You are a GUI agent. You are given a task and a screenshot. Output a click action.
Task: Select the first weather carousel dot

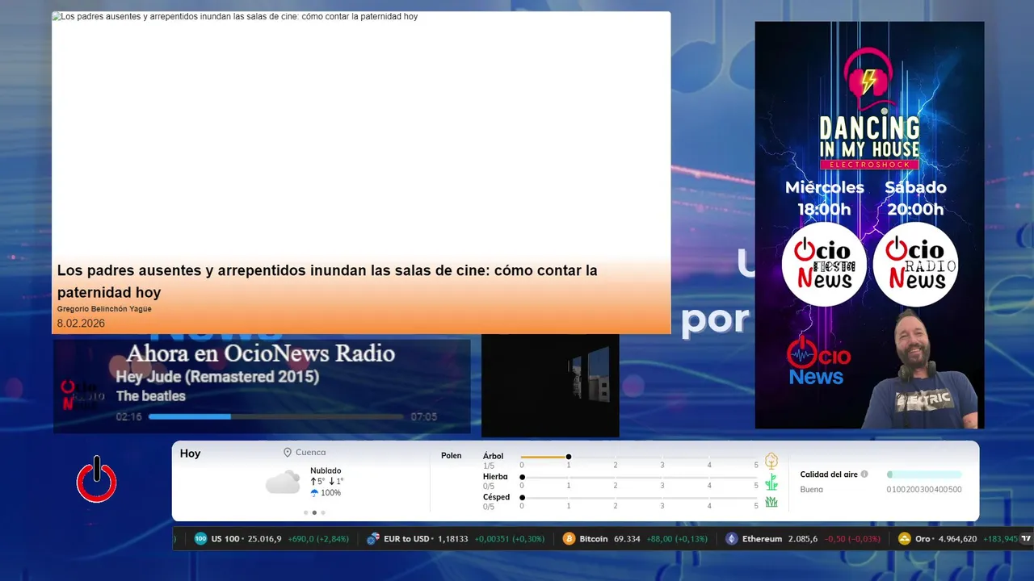(305, 512)
